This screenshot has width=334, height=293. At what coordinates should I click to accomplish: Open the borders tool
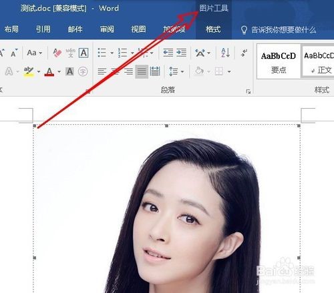point(219,71)
